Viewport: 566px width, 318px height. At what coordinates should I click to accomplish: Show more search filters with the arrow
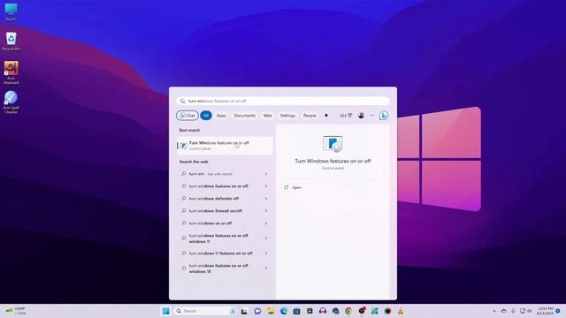coord(326,116)
